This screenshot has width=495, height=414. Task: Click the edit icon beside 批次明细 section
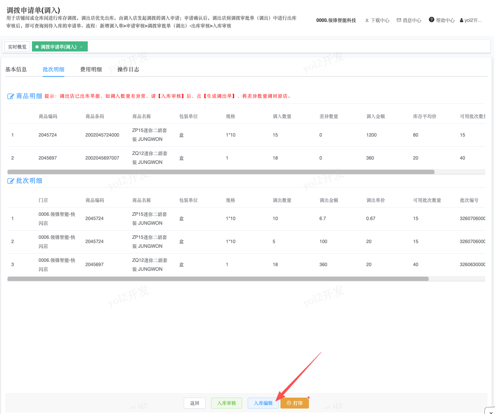11,181
